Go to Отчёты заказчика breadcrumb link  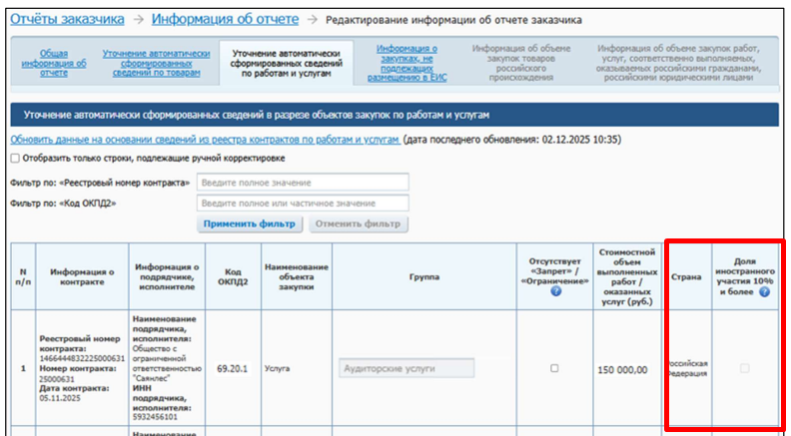(x=68, y=19)
